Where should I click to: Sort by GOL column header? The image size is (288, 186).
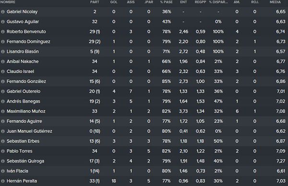114,2
